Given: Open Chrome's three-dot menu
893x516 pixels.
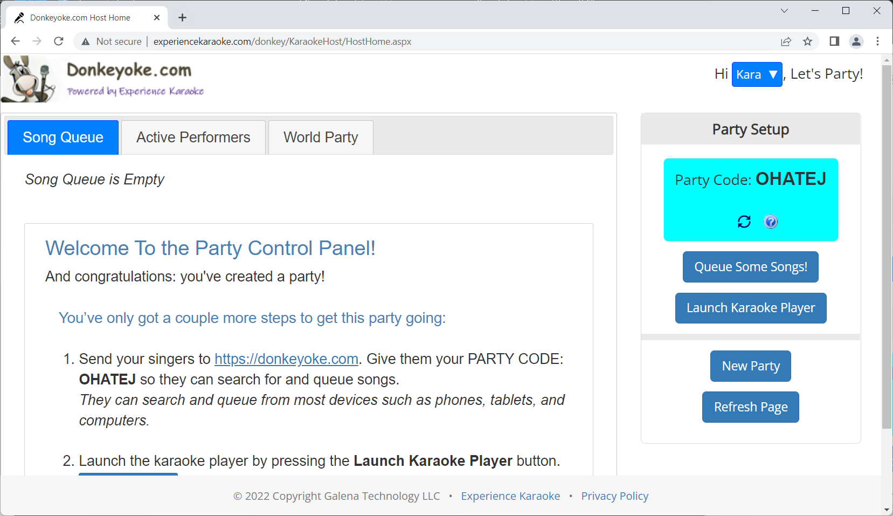Looking at the screenshot, I should tap(877, 41).
